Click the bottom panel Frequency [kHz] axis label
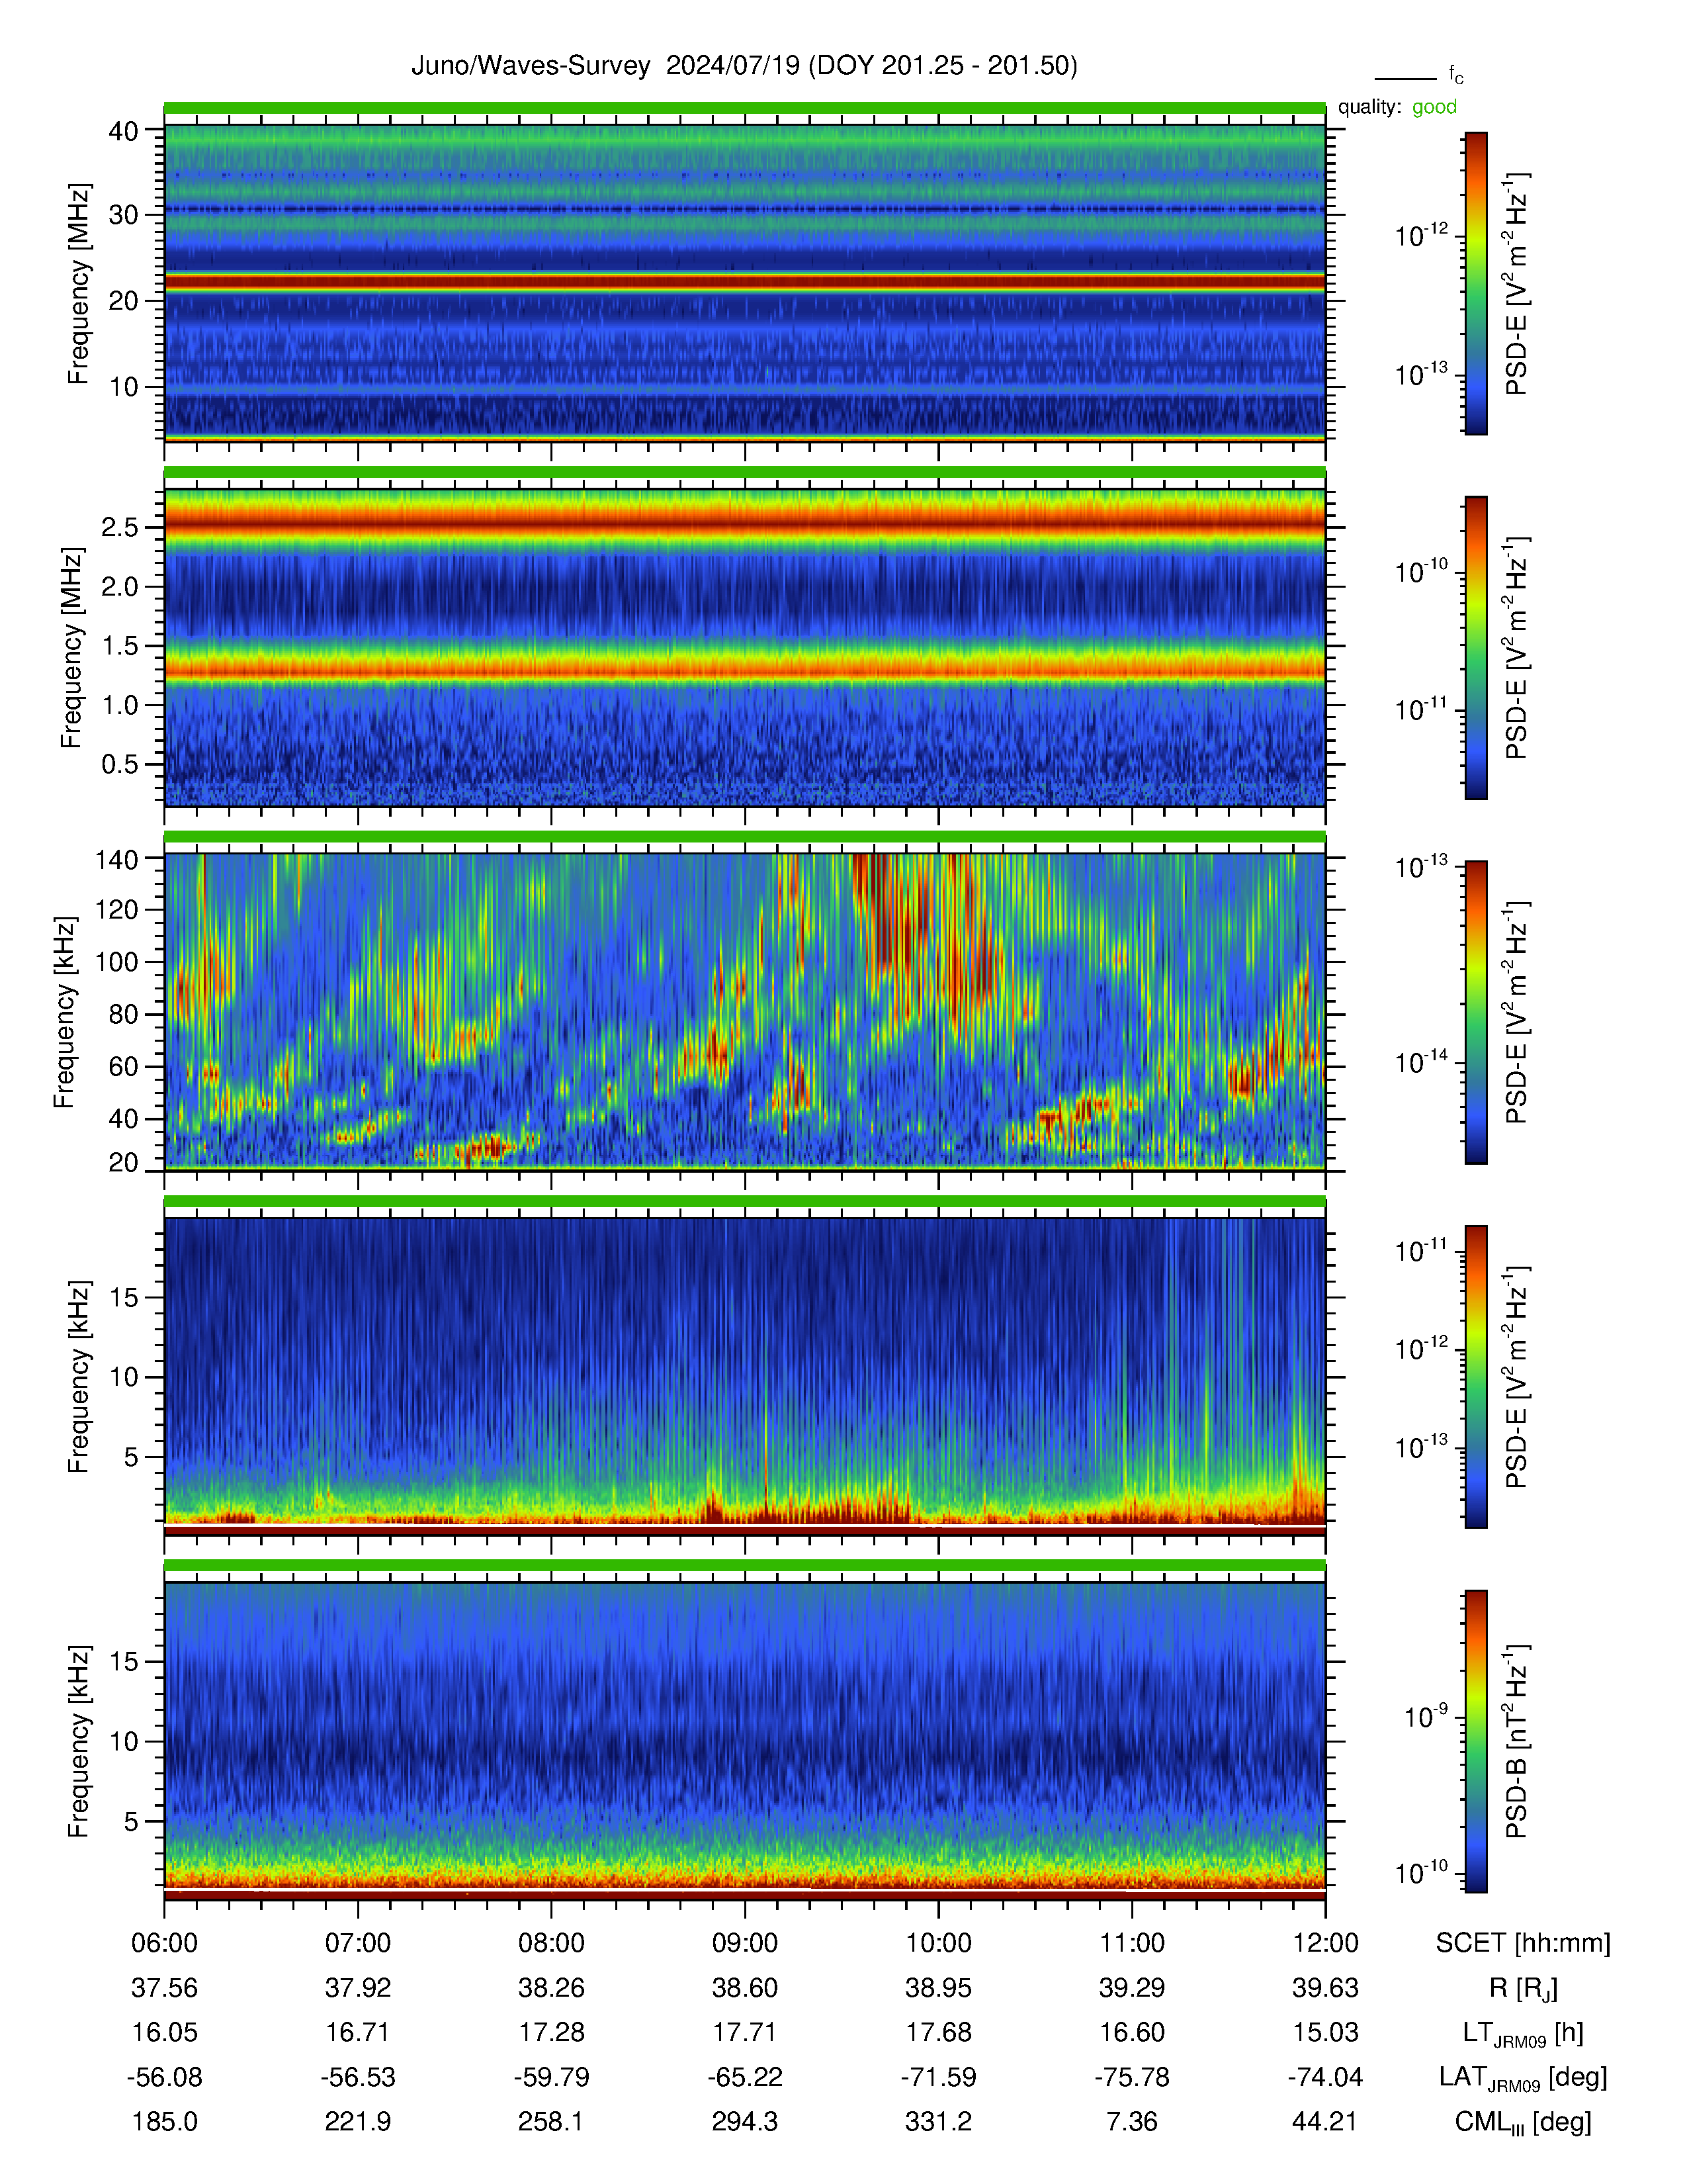Screen dimensions: 1687x2184 (x=78, y=1741)
